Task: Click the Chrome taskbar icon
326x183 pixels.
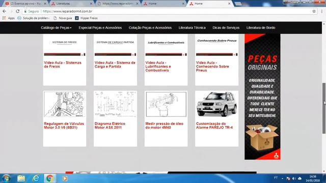Action: [x=50, y=178]
